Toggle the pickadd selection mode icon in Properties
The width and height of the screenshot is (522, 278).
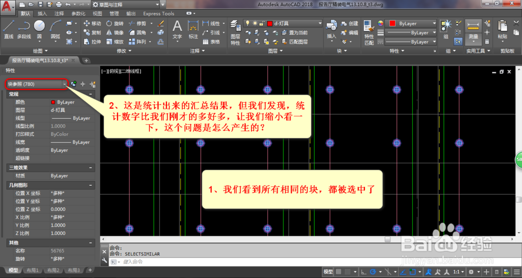(x=73, y=84)
